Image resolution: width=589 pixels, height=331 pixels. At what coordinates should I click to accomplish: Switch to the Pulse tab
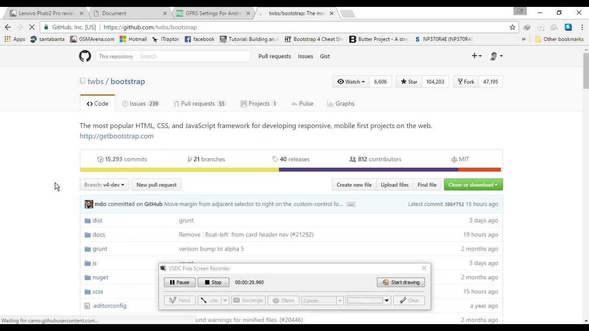[x=302, y=104]
